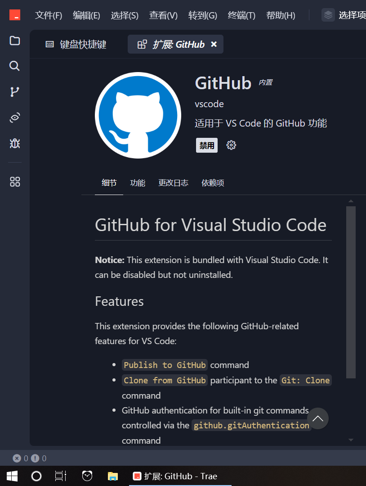Open the Source Control branch icon
Viewport: 366px width, 486px height.
point(15,92)
